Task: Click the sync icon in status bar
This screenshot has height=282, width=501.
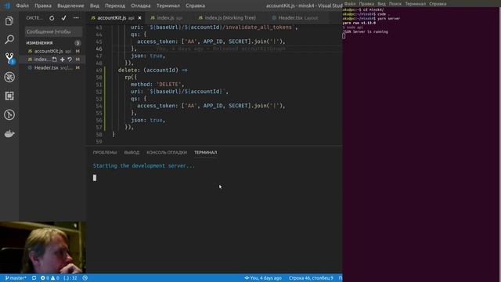Action: point(34,278)
